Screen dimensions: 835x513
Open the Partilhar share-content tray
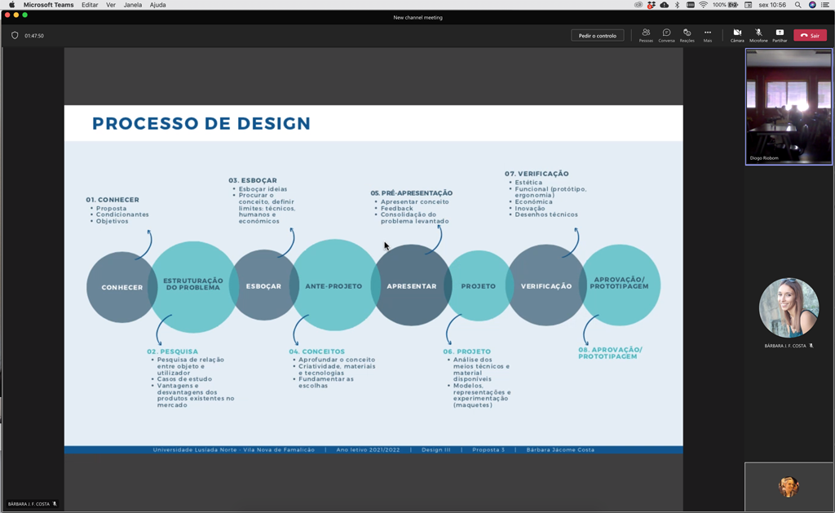click(780, 35)
